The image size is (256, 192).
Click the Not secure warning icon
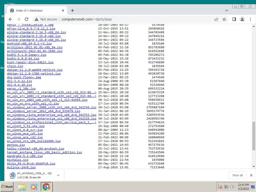tap(36, 19)
